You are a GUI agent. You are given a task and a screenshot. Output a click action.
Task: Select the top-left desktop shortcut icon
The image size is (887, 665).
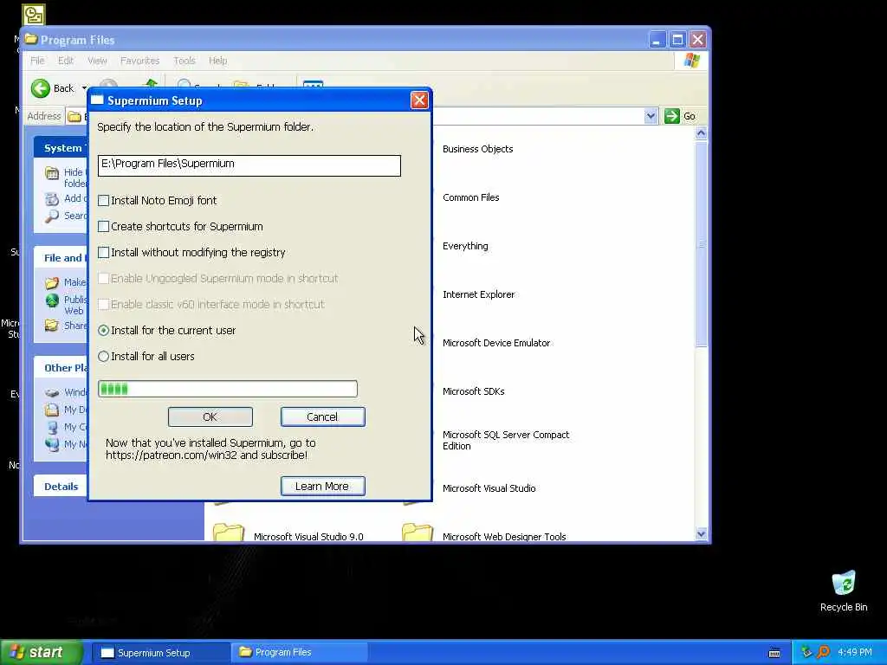pos(34,15)
